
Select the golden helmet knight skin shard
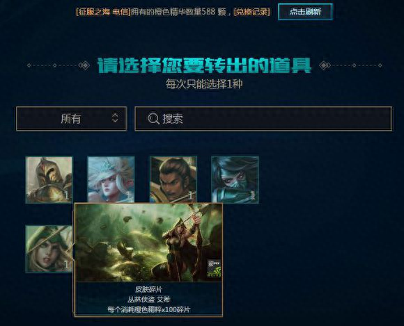coord(49,179)
